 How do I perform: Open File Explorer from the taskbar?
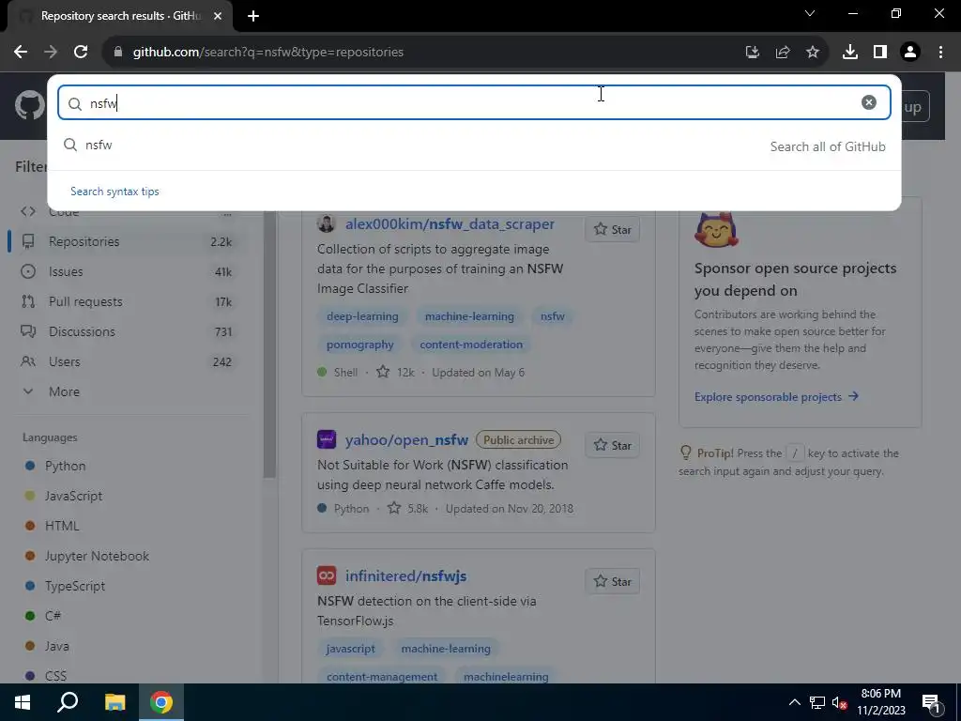(114, 702)
